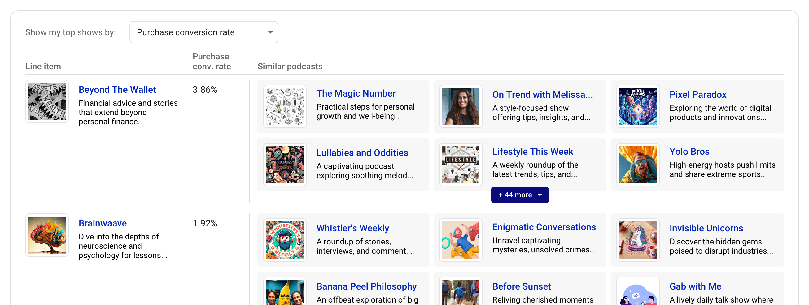Expand the + 44 more button
The height and width of the screenshot is (305, 809).
[520, 195]
